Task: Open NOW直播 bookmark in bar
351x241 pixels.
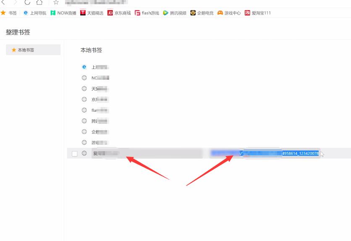Action: [x=63, y=13]
